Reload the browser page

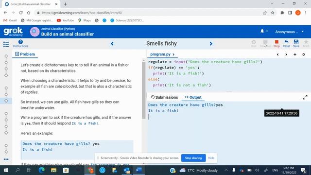point(21,13)
